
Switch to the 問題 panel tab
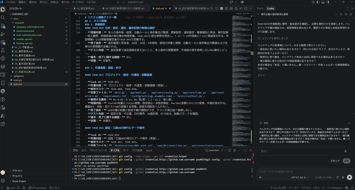(x=75, y=150)
